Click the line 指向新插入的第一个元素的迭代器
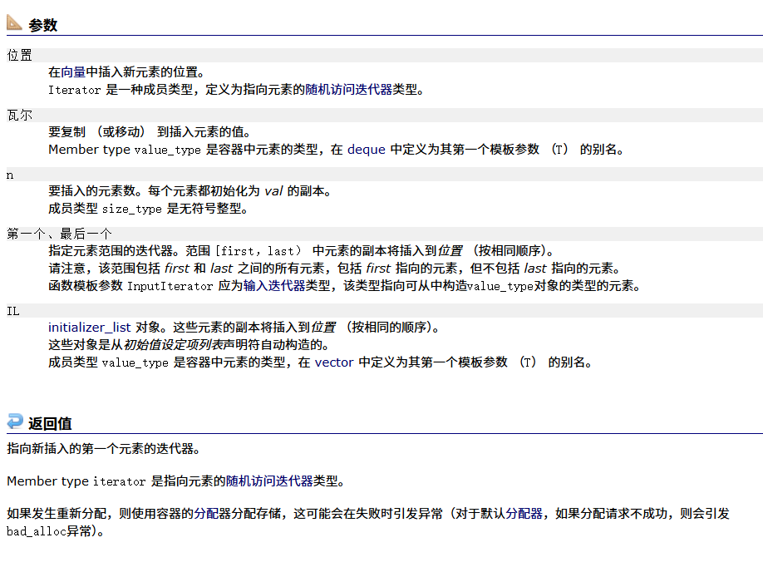This screenshot has width=763, height=567. (x=103, y=448)
